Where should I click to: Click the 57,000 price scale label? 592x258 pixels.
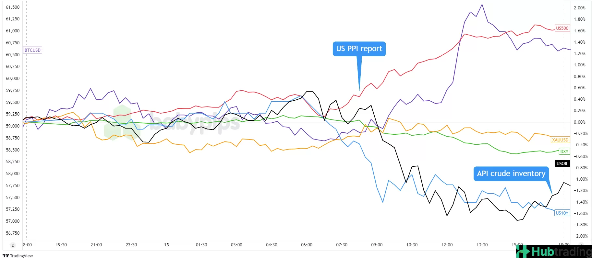[13, 221]
